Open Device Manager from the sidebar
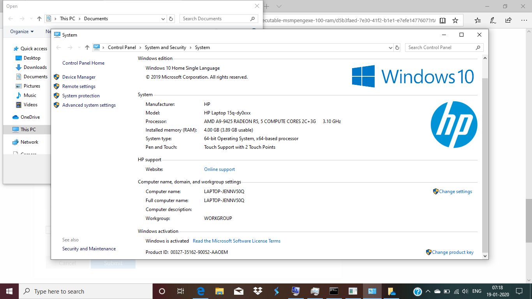532x299 pixels. 79,77
